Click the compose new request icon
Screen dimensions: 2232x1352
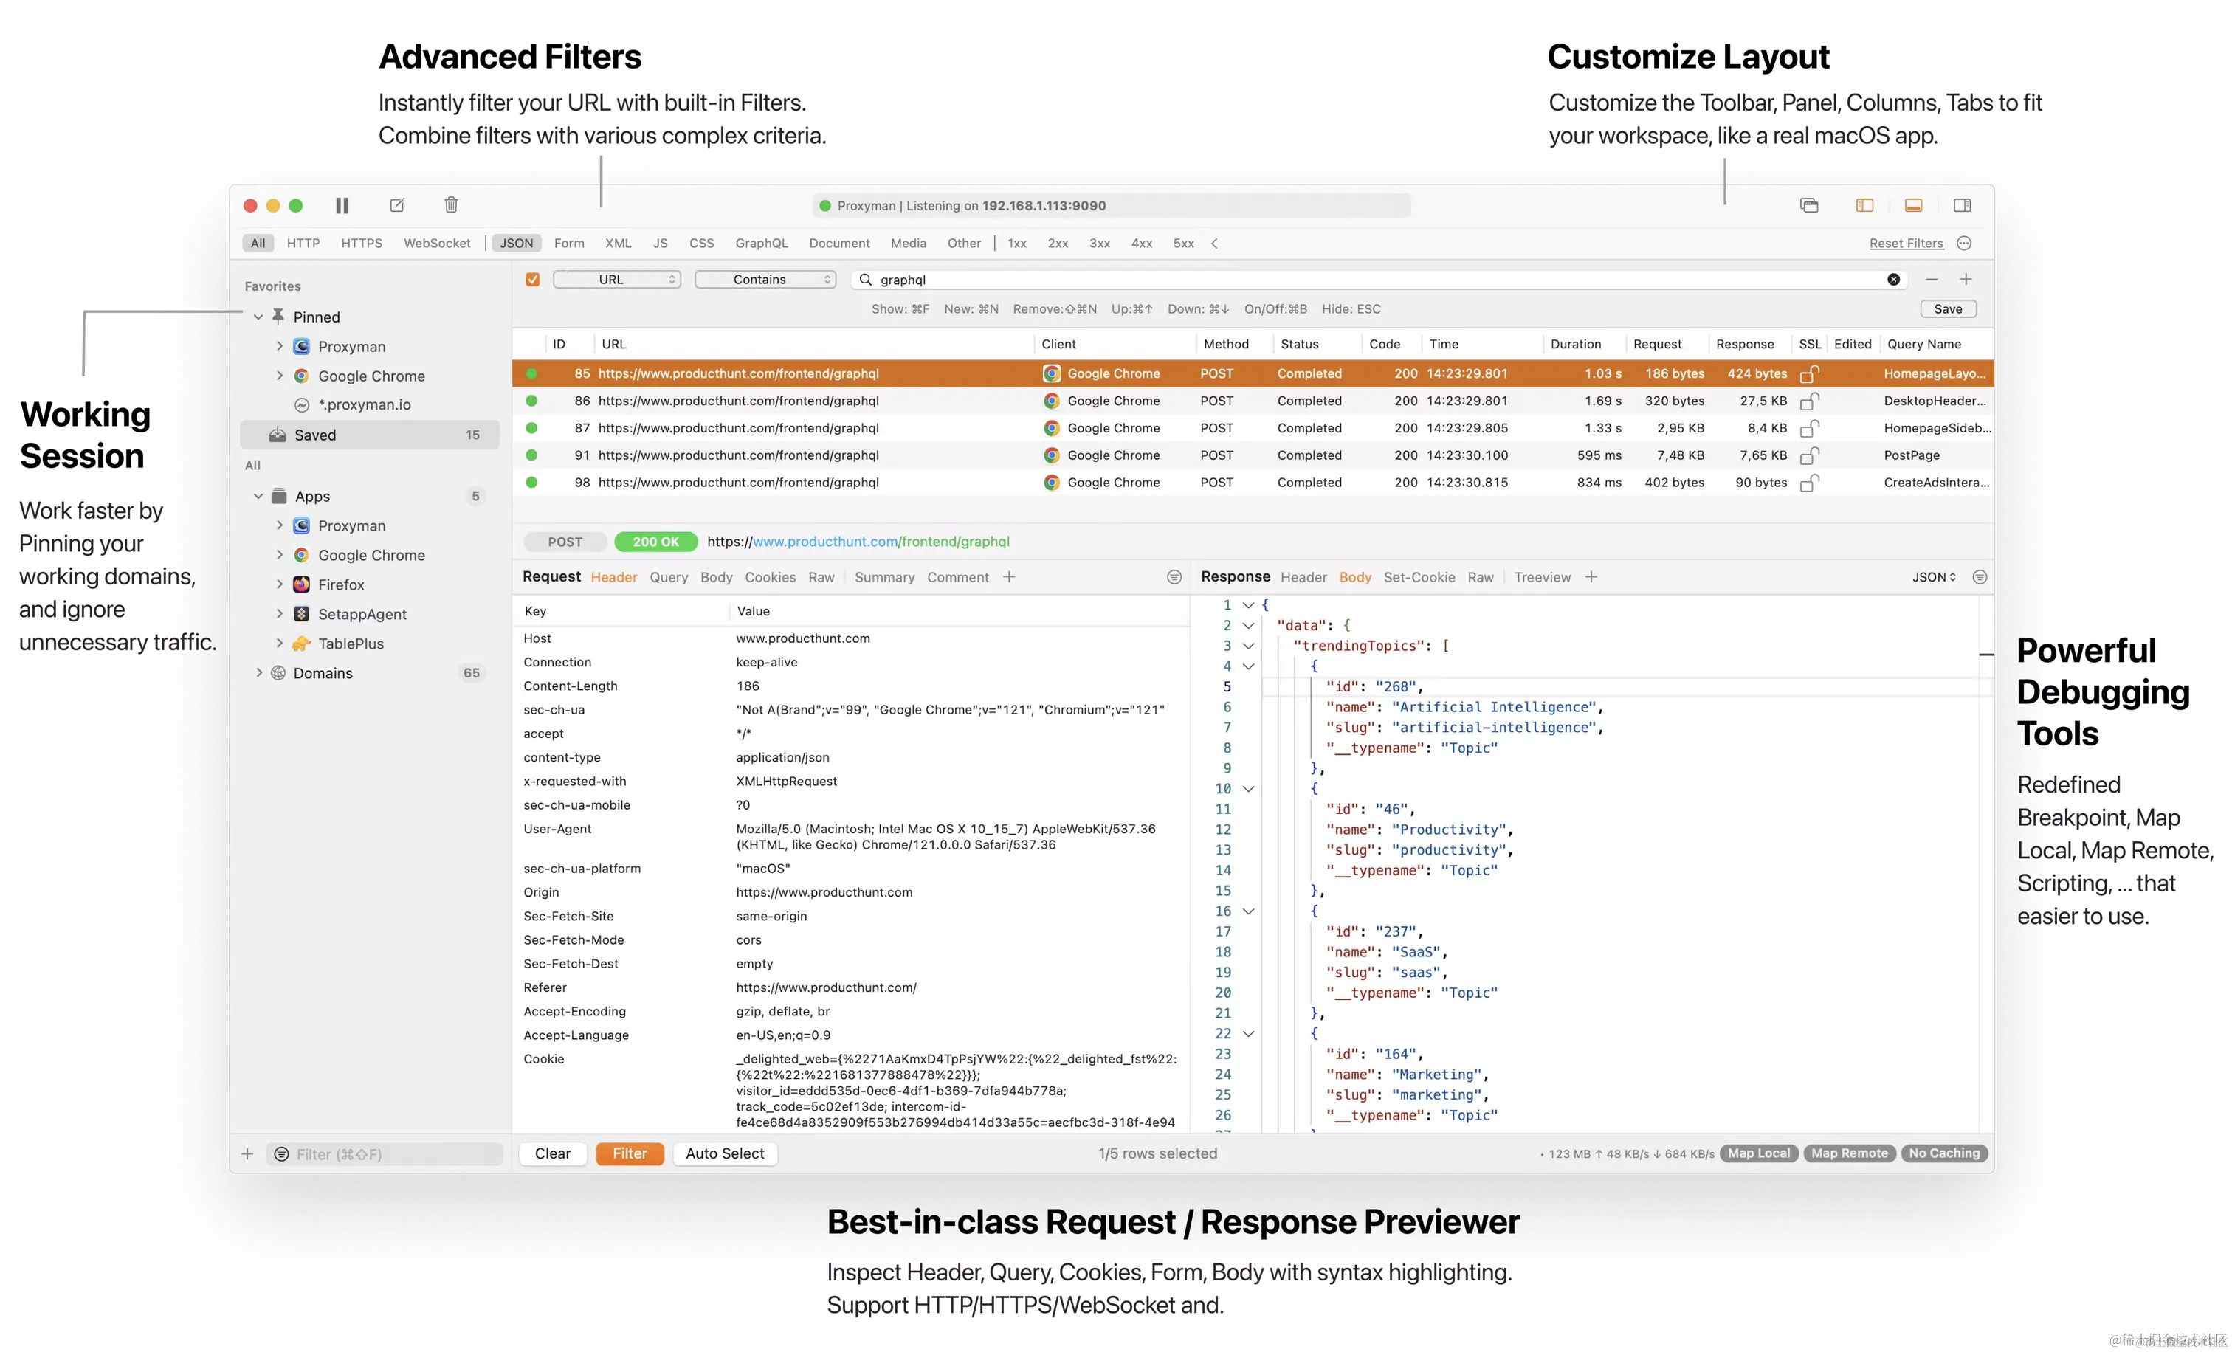pyautogui.click(x=397, y=206)
